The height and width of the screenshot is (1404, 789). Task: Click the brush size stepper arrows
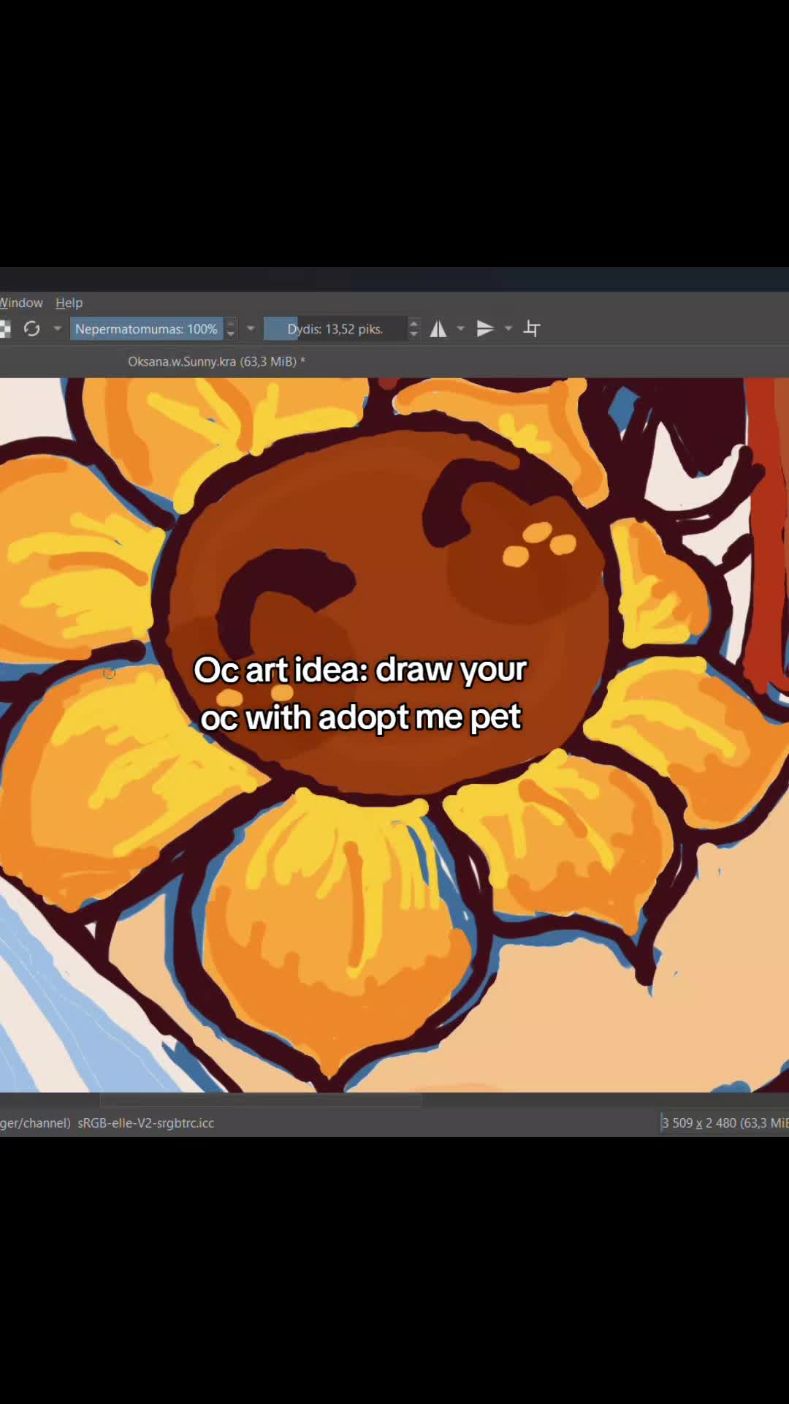[413, 329]
